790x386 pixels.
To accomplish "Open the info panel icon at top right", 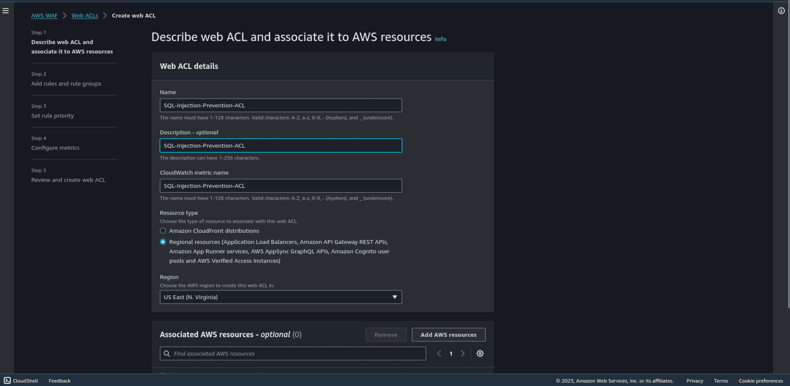I will [x=781, y=11].
